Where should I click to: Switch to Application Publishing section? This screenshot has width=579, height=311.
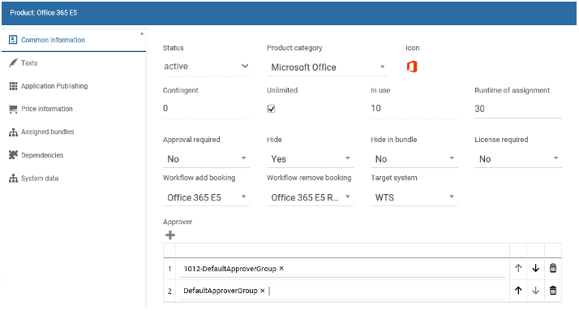pyautogui.click(x=74, y=86)
